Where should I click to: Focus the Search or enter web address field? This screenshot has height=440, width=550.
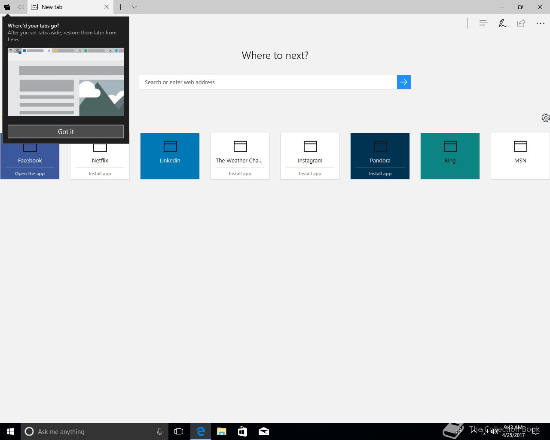click(268, 82)
